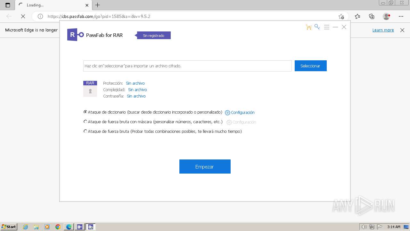410x231 pixels.
Task: Click Complejidad value Sin archivo
Action: (137, 90)
